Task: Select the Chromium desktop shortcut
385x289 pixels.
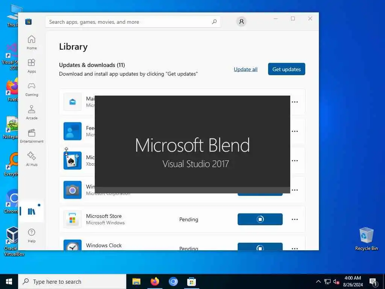Action: pyautogui.click(x=11, y=201)
